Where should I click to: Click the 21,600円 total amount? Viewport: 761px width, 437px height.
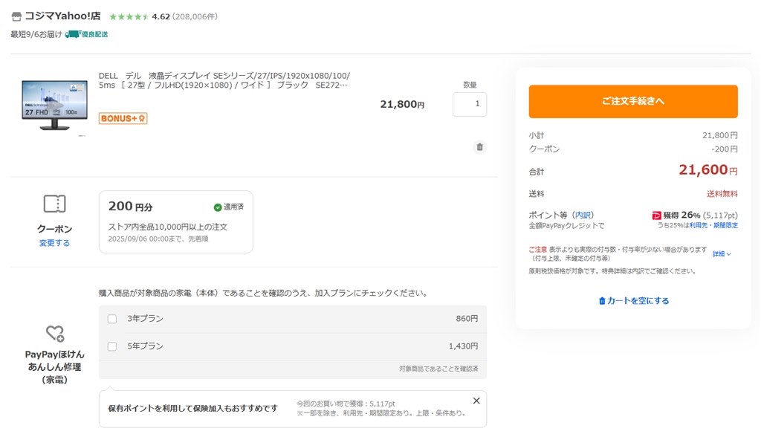pos(708,170)
